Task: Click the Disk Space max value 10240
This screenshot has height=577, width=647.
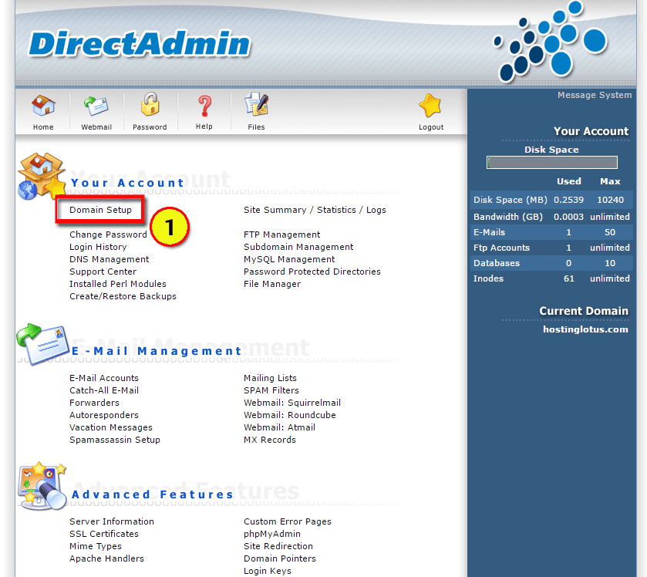Action: point(610,200)
